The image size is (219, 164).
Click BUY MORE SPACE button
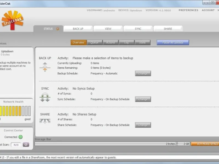205,144
